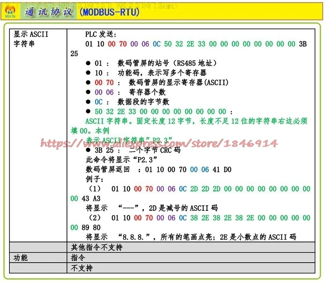Screen dimensions: 324x286
Task: Click the 不支持 cell
Action: 191,268
